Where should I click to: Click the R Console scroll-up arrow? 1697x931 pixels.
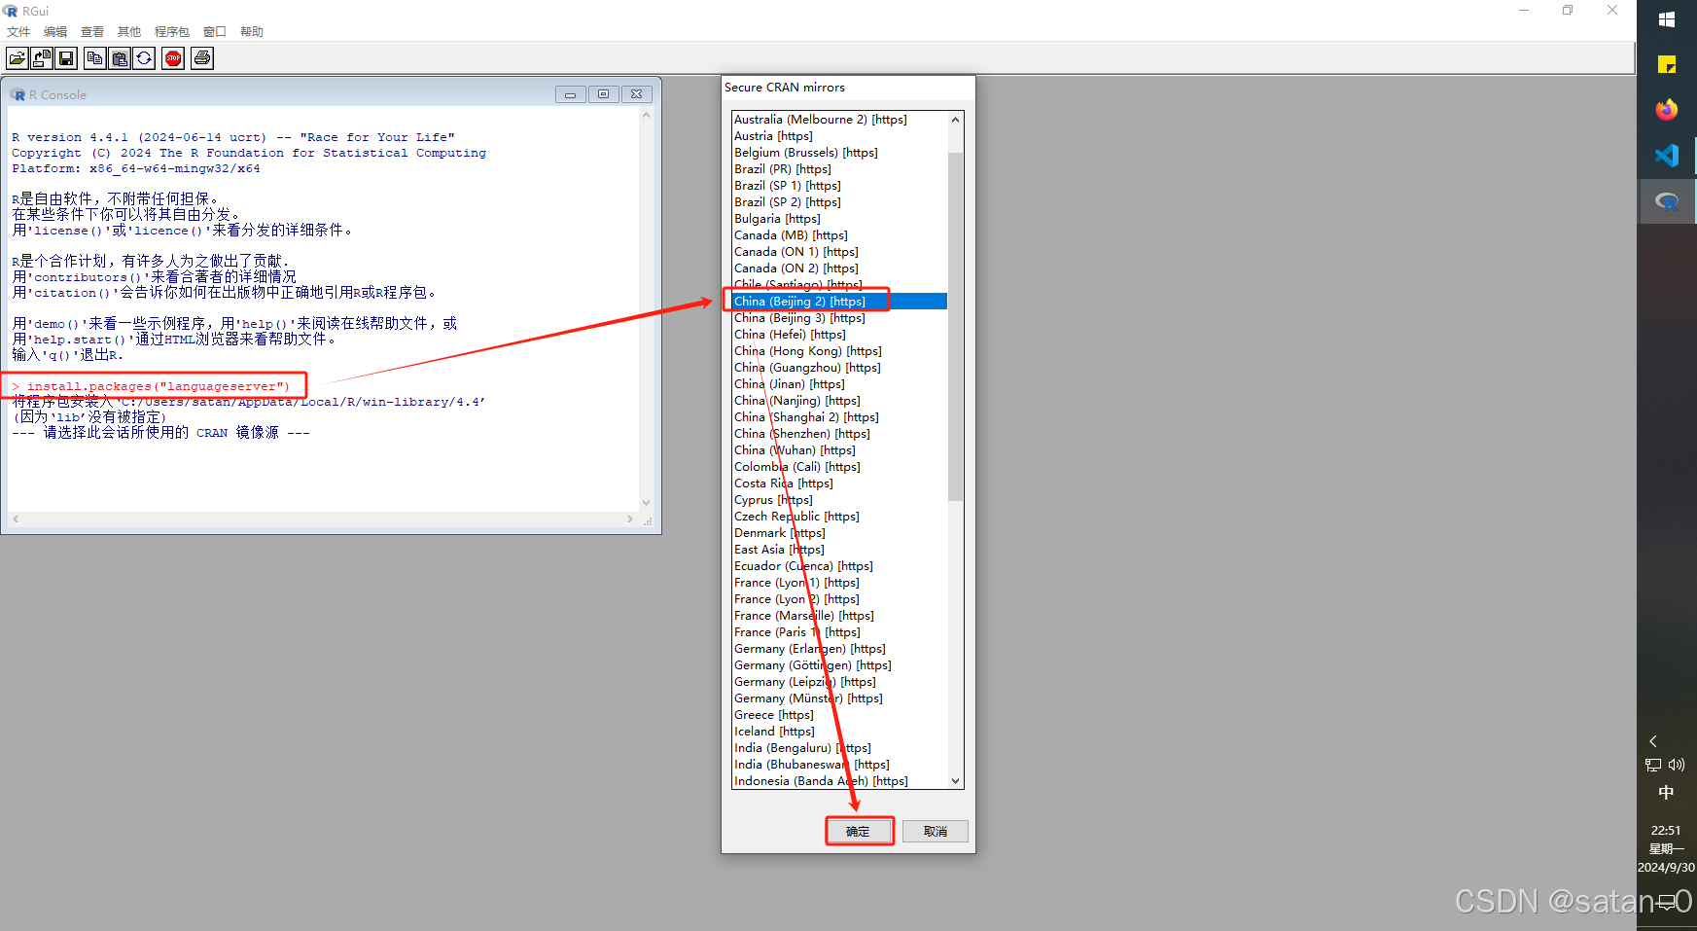pyautogui.click(x=646, y=115)
